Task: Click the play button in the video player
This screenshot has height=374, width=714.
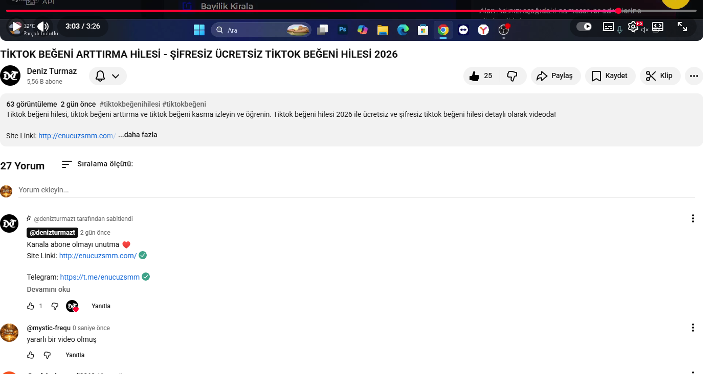Action: [x=16, y=27]
